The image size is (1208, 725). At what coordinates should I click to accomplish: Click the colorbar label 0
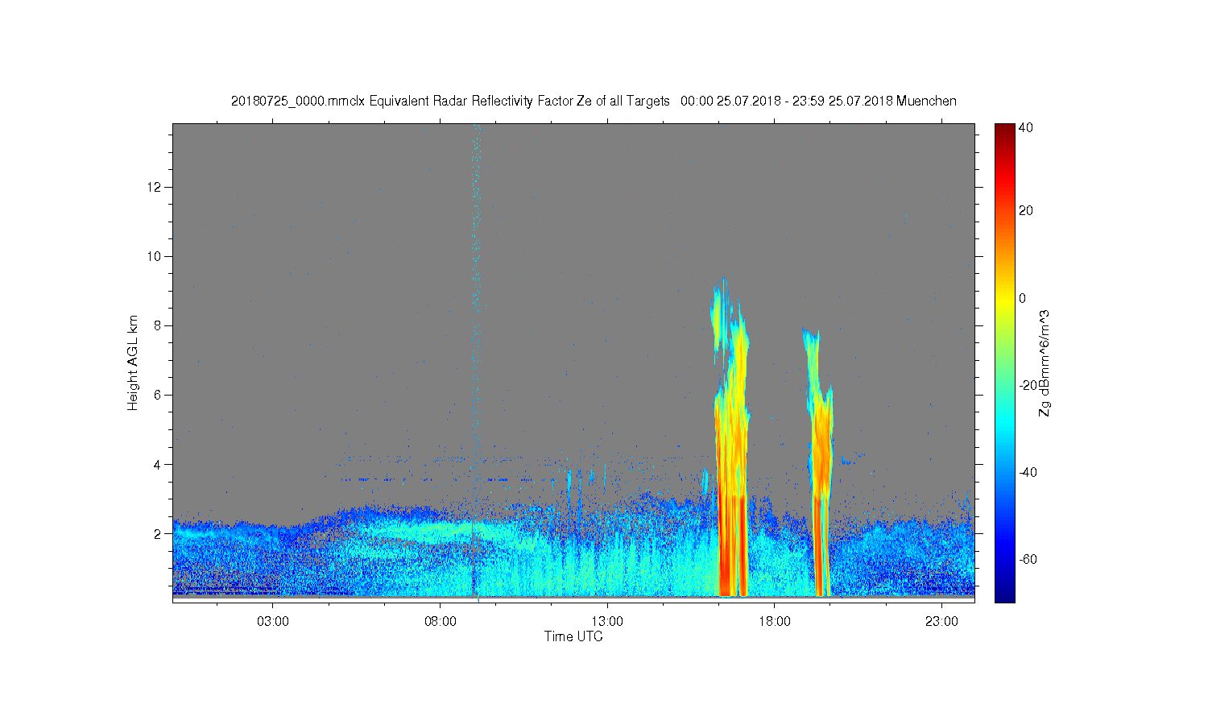pos(1023,298)
